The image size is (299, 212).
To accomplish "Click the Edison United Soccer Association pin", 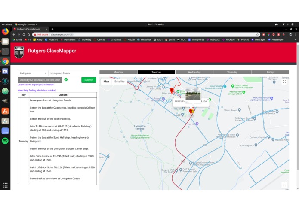I will 232,86.
